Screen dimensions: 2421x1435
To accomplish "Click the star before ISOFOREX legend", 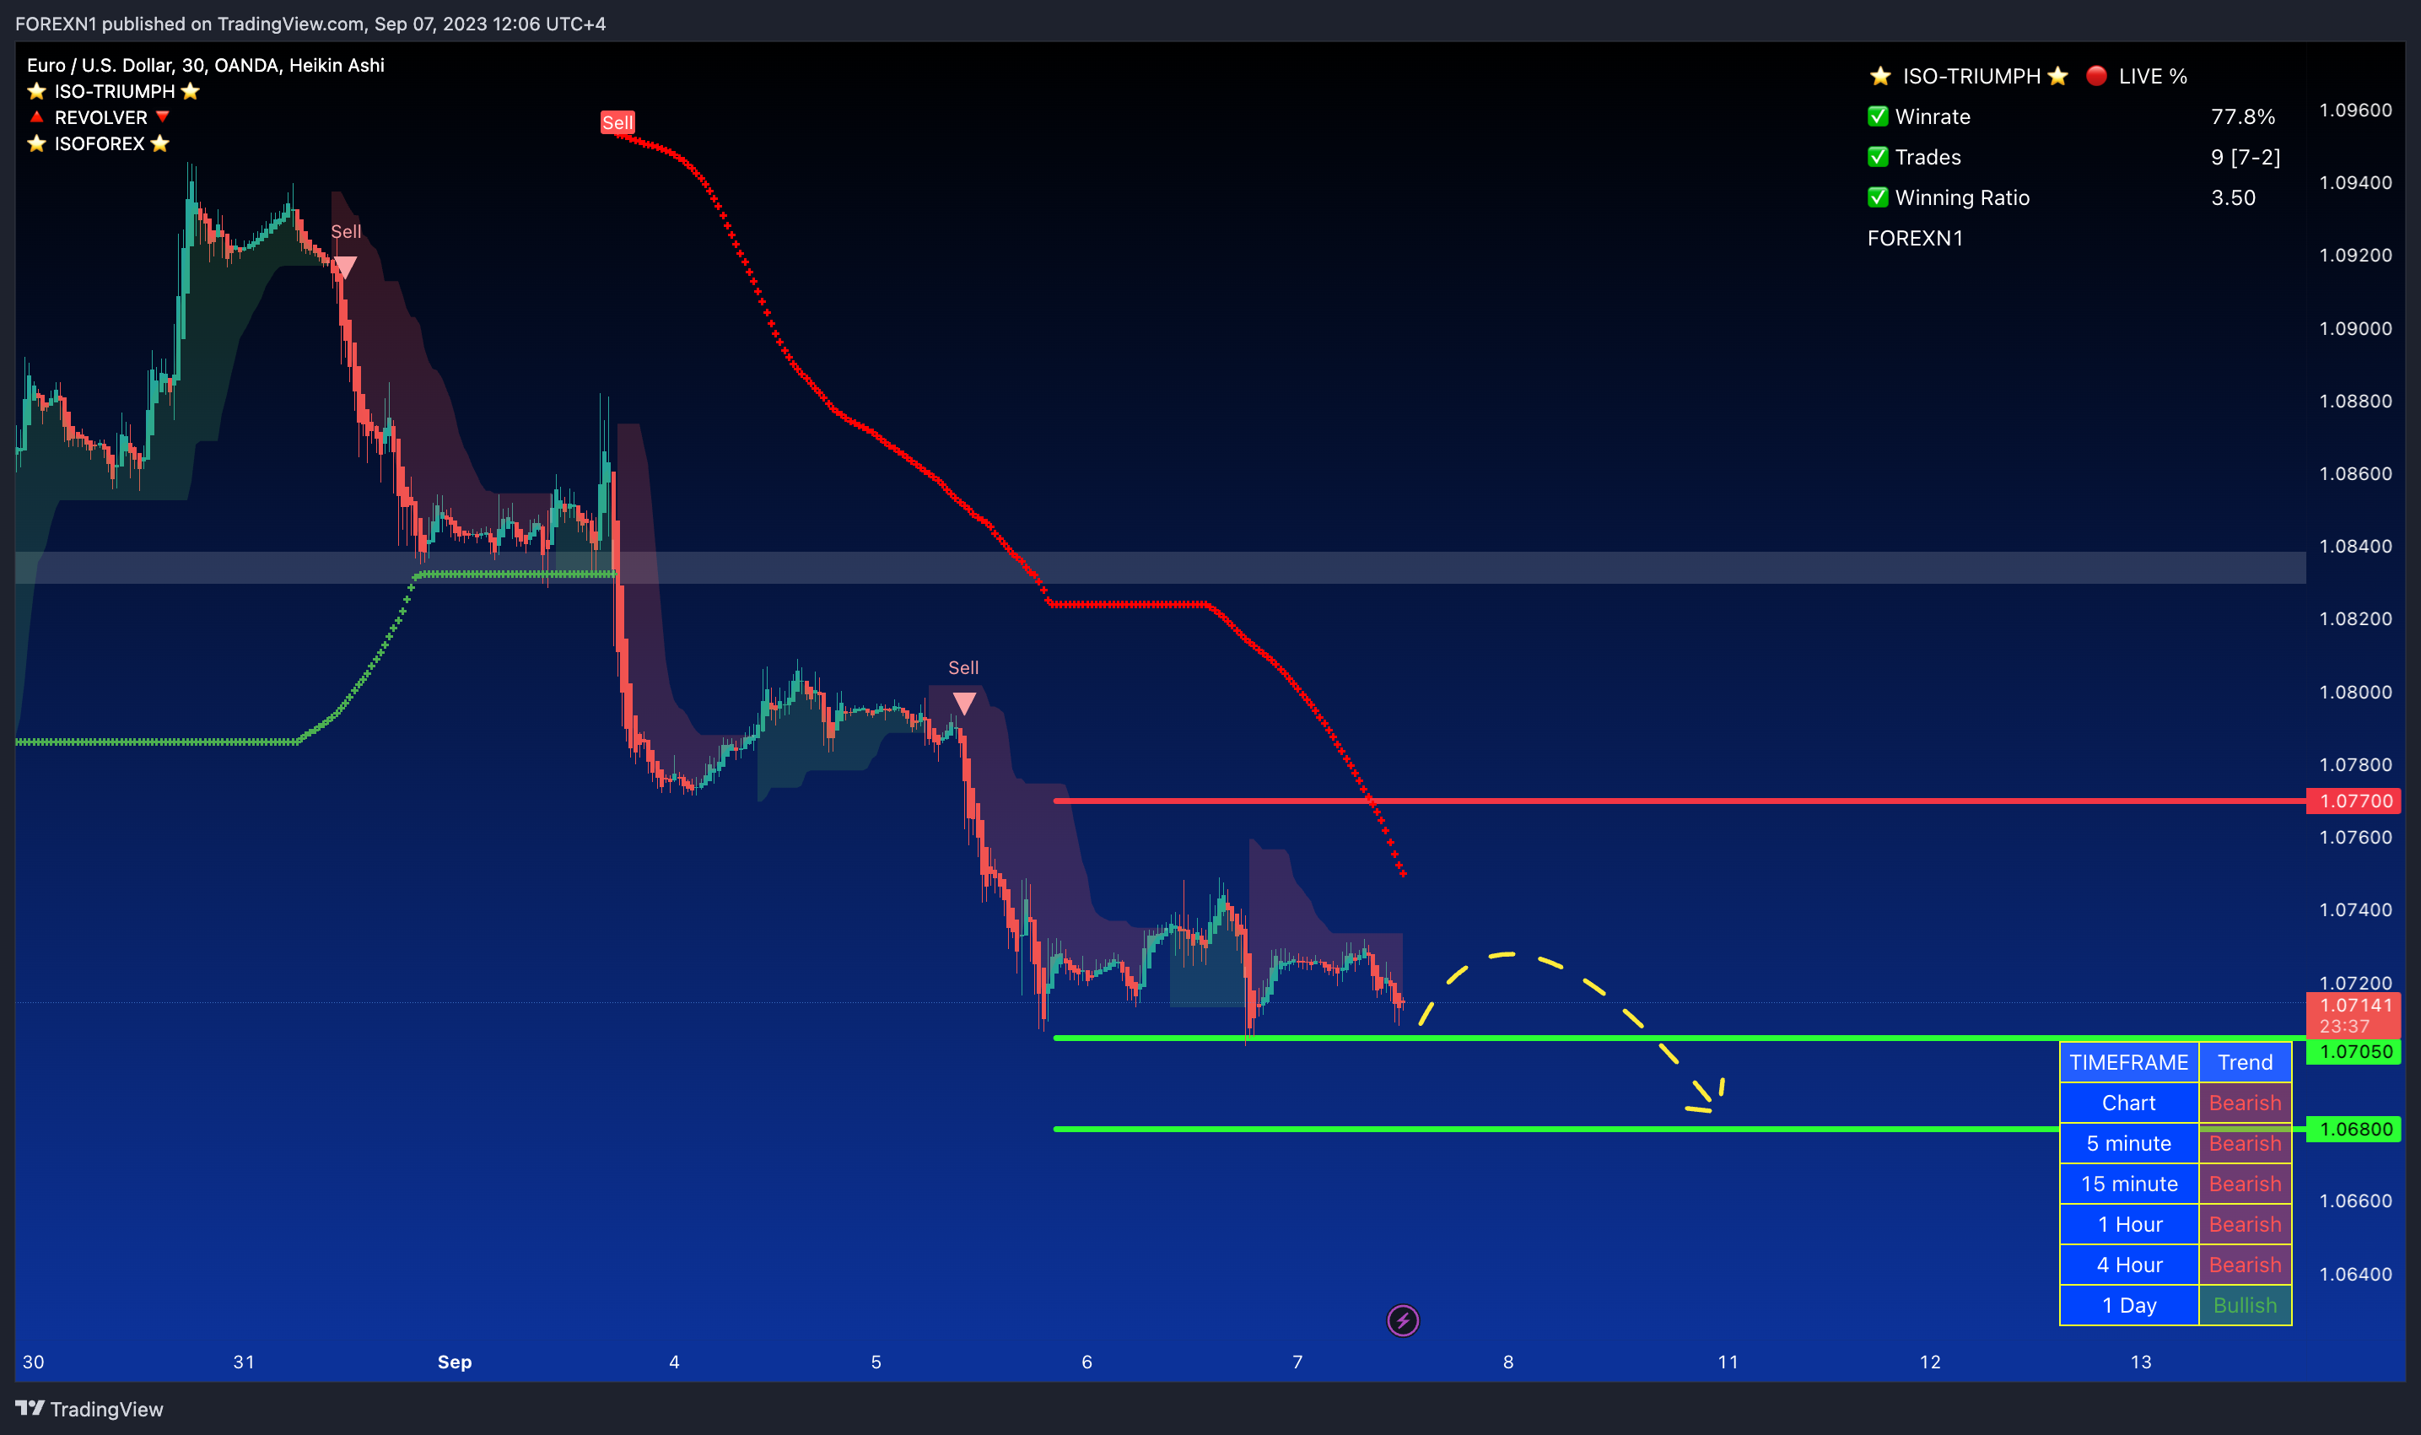I will coord(37,143).
